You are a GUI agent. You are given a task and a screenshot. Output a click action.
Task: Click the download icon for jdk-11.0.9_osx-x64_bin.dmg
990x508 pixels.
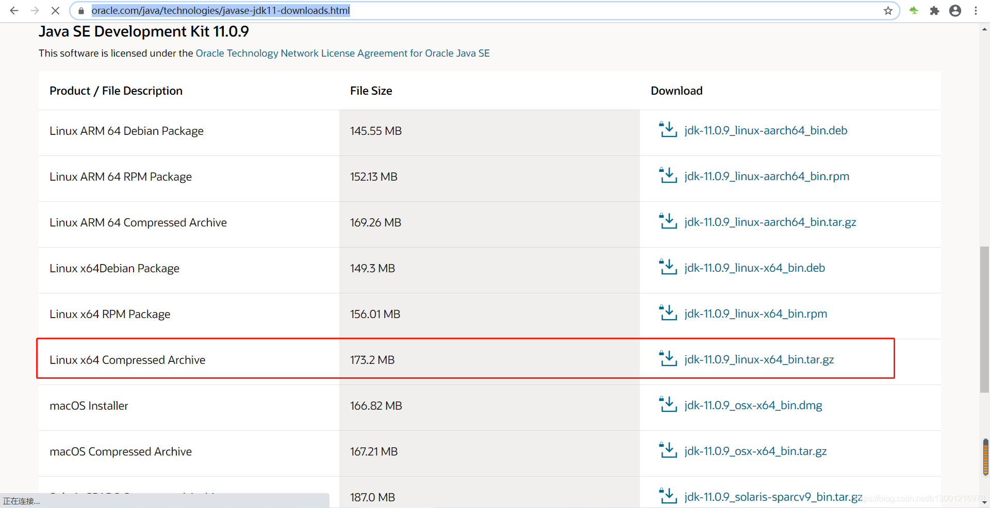pyautogui.click(x=668, y=405)
